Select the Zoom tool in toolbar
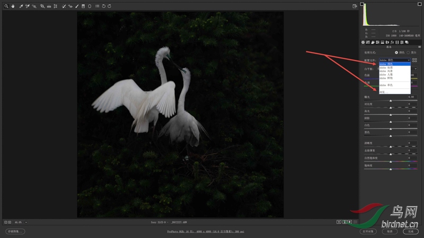Viewport: 424px width, 238px height. (x=6, y=6)
